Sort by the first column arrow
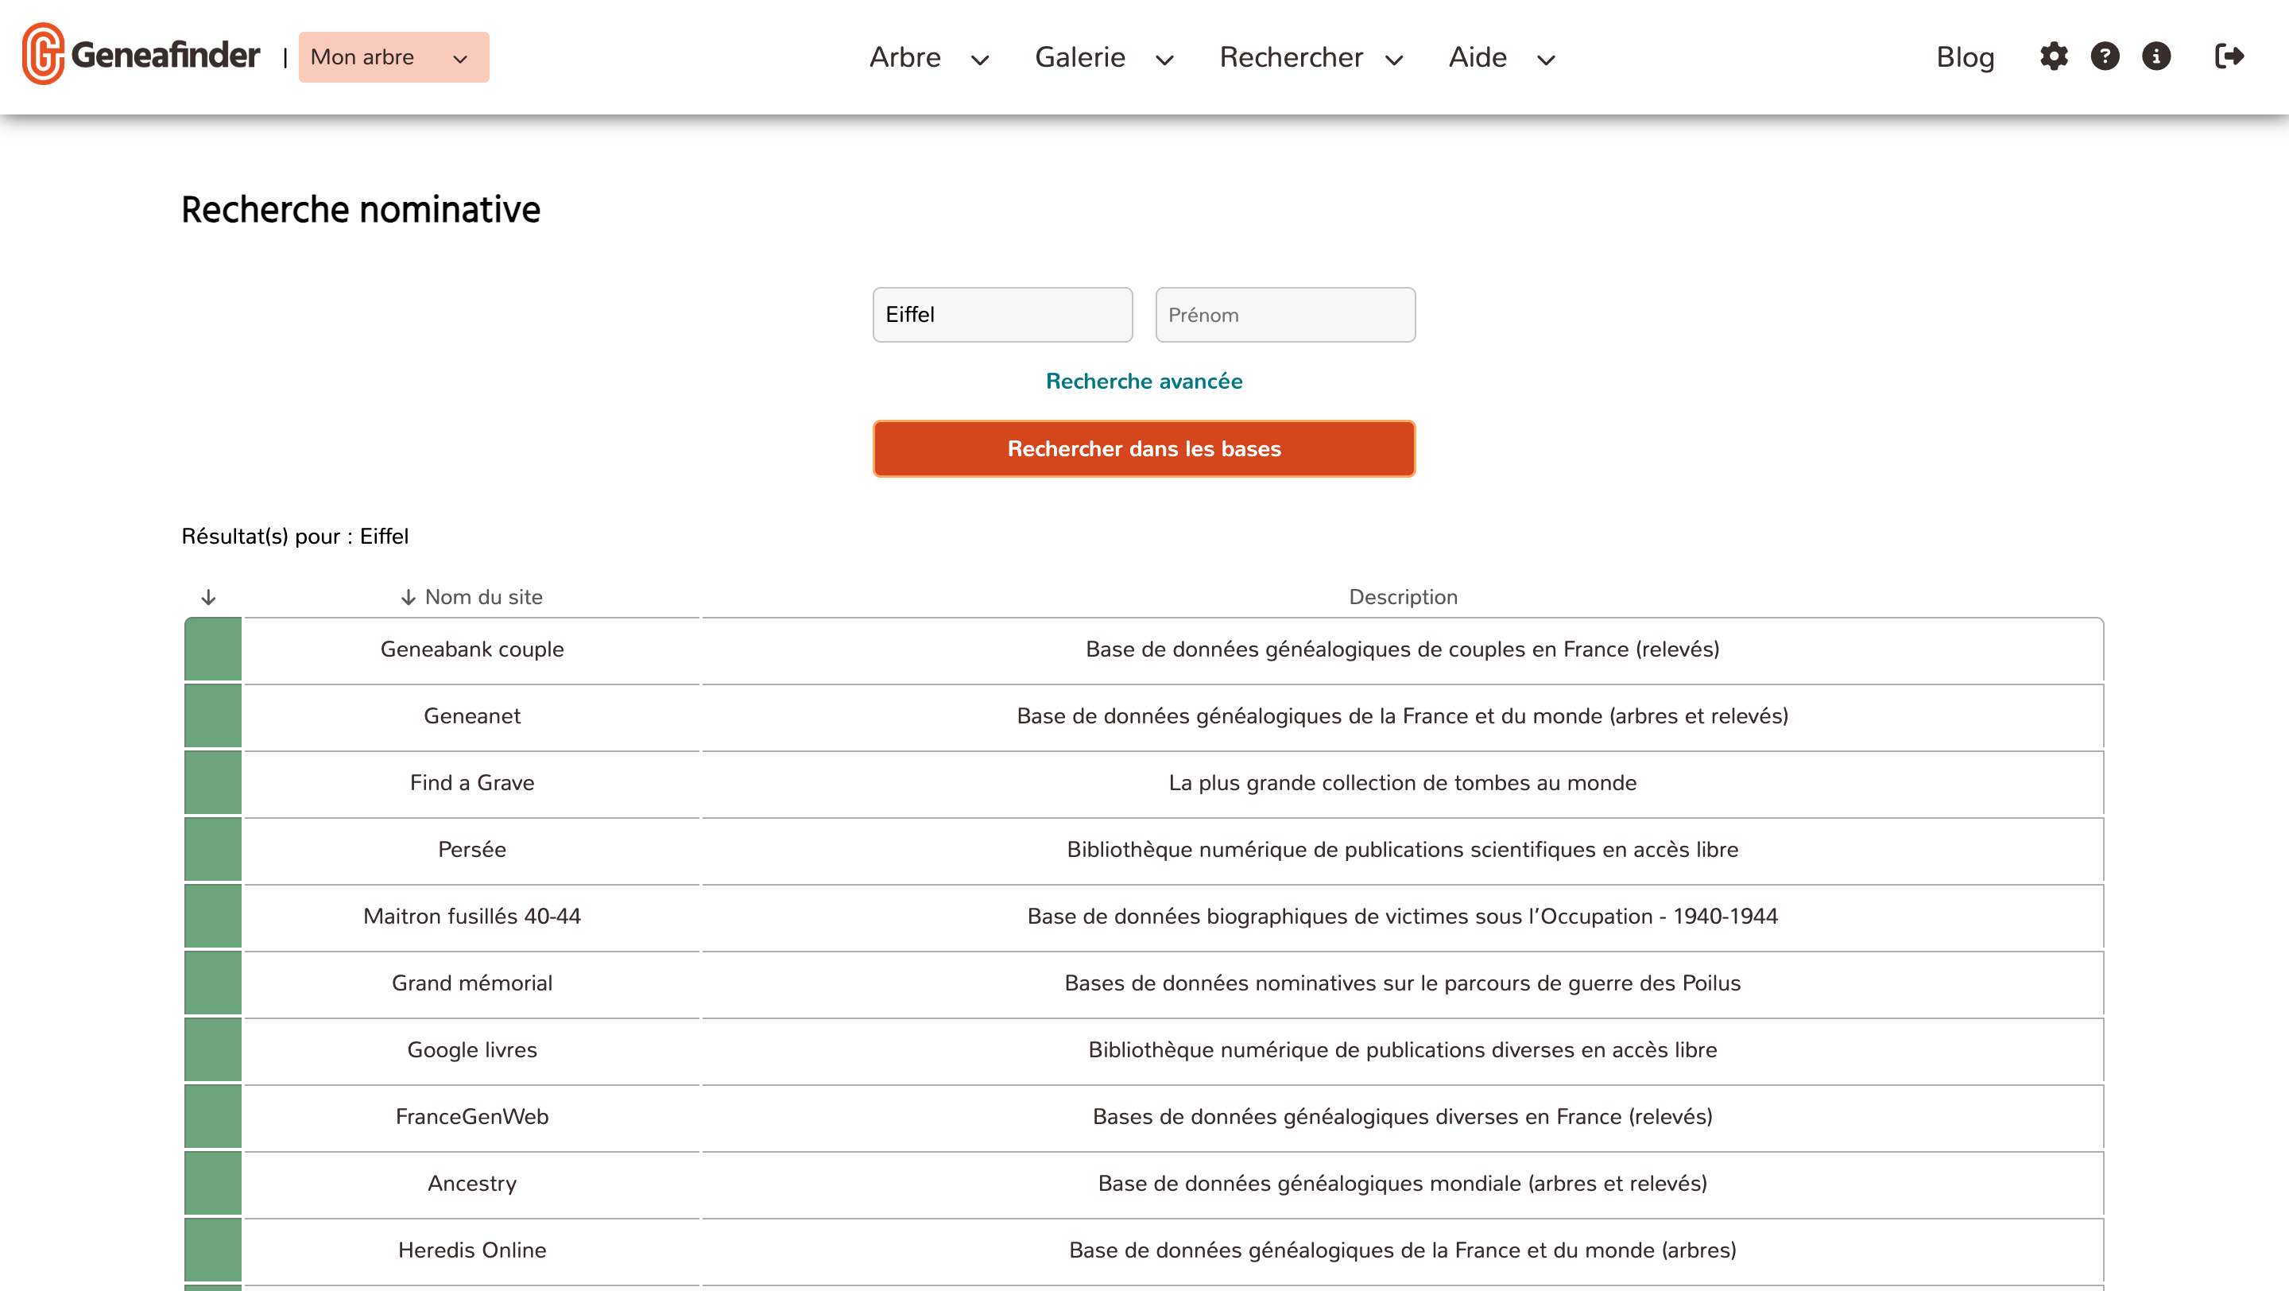 (209, 597)
